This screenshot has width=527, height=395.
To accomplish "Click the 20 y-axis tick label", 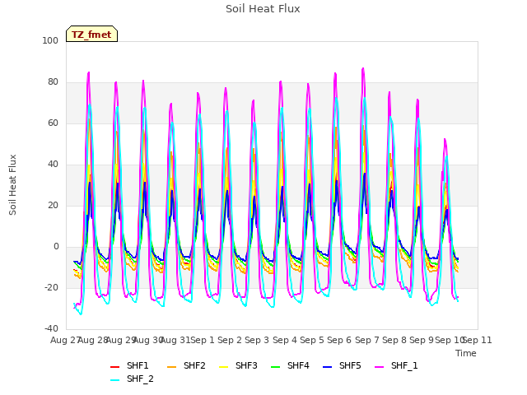I will [x=53, y=205].
